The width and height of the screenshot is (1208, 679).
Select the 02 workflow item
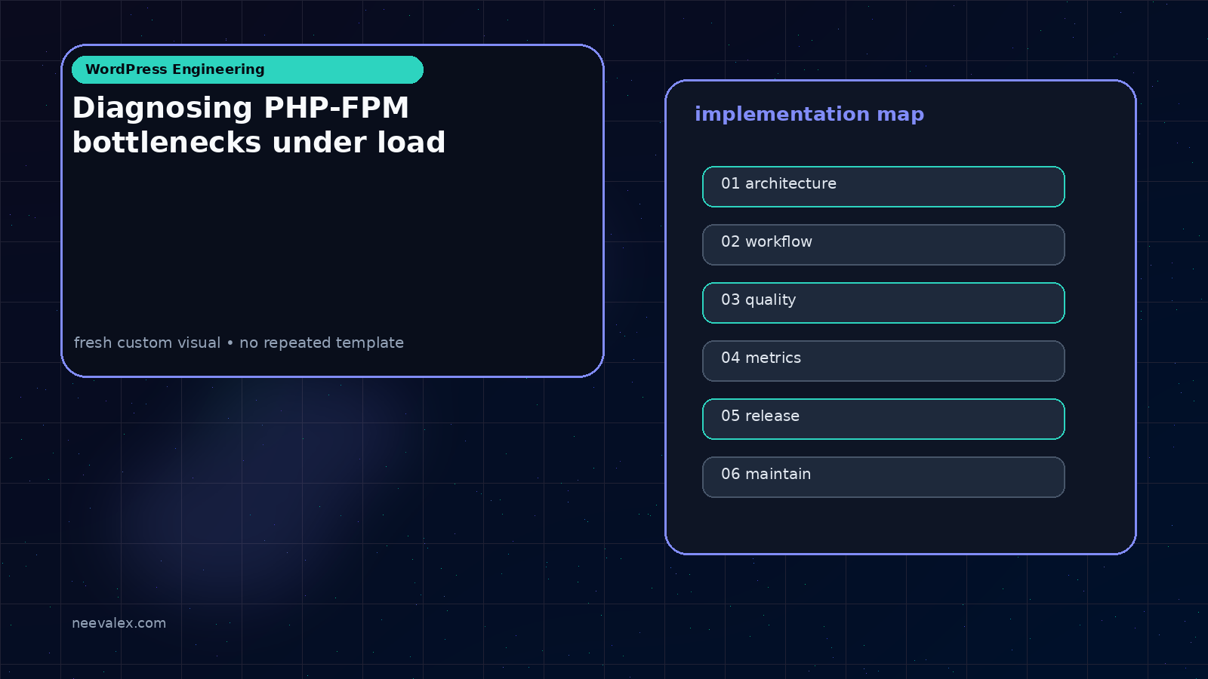883,244
